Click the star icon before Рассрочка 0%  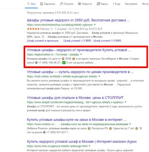click(x=89, y=128)
